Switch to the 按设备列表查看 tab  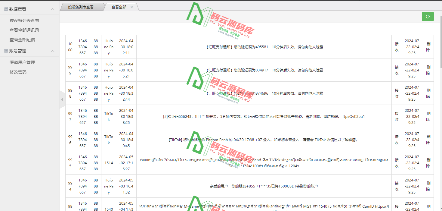click(82, 7)
